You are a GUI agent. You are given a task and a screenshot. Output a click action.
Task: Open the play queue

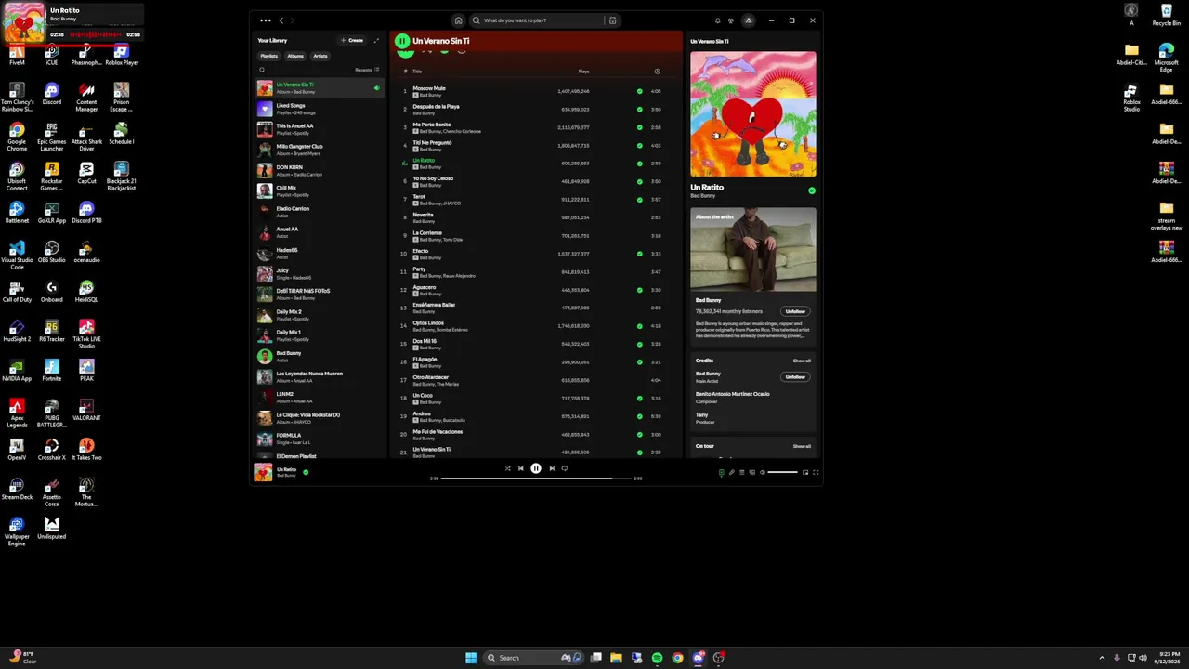(x=741, y=472)
